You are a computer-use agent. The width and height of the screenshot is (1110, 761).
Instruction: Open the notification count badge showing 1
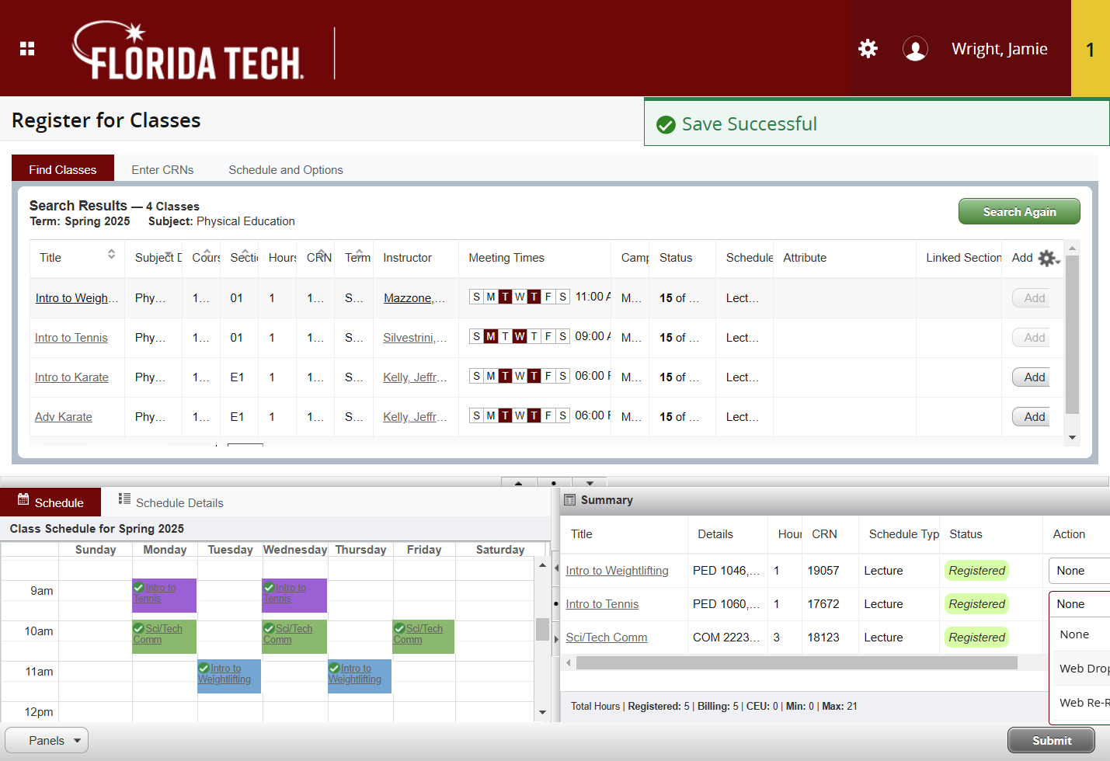click(1091, 49)
